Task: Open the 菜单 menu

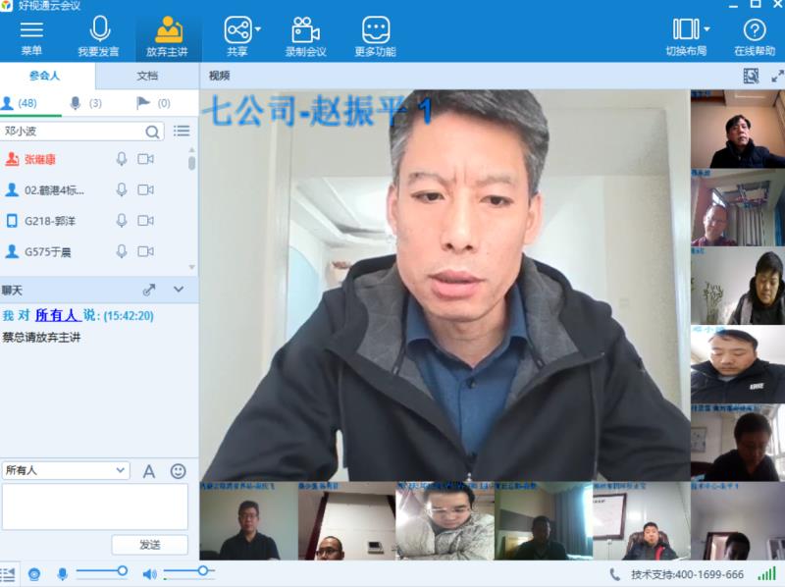Action: pos(31,30)
